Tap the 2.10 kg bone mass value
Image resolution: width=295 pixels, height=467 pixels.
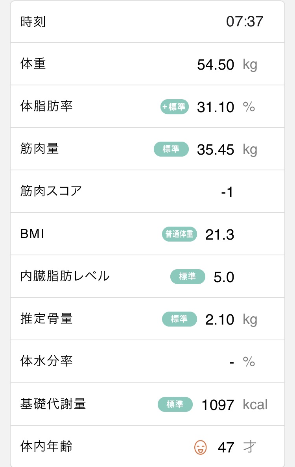point(231,319)
